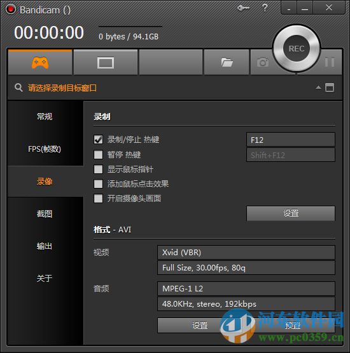This screenshot has width=350, height=353.
Task: Enable 开启摄像头画面 checkbox
Action: point(98,199)
